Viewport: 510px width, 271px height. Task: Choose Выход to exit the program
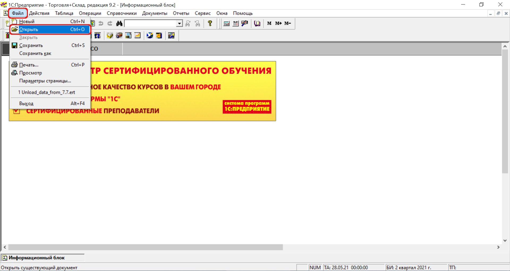pos(50,104)
